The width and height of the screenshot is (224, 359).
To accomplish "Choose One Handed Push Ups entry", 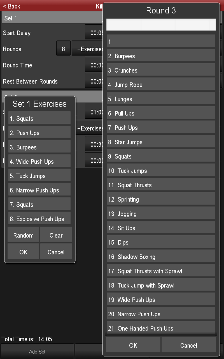I will click(161, 328).
